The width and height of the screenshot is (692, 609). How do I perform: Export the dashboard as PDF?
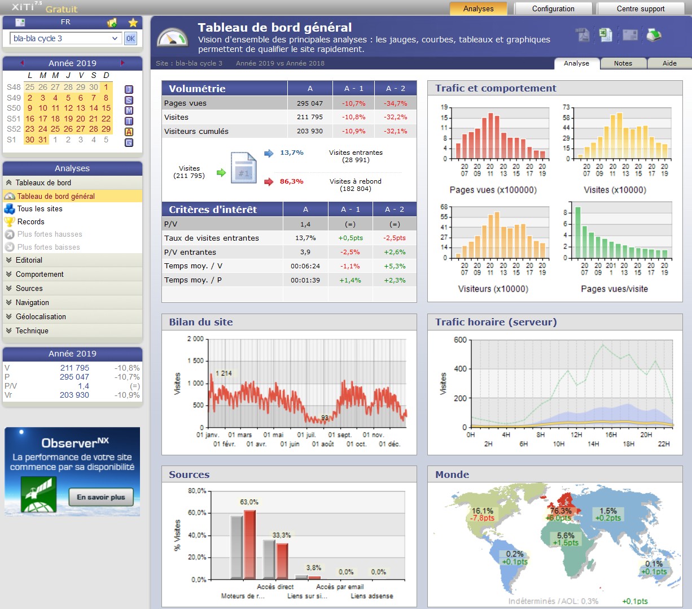[582, 35]
